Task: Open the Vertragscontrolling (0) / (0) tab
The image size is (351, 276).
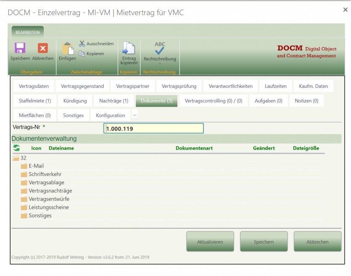Action: [x=214, y=101]
